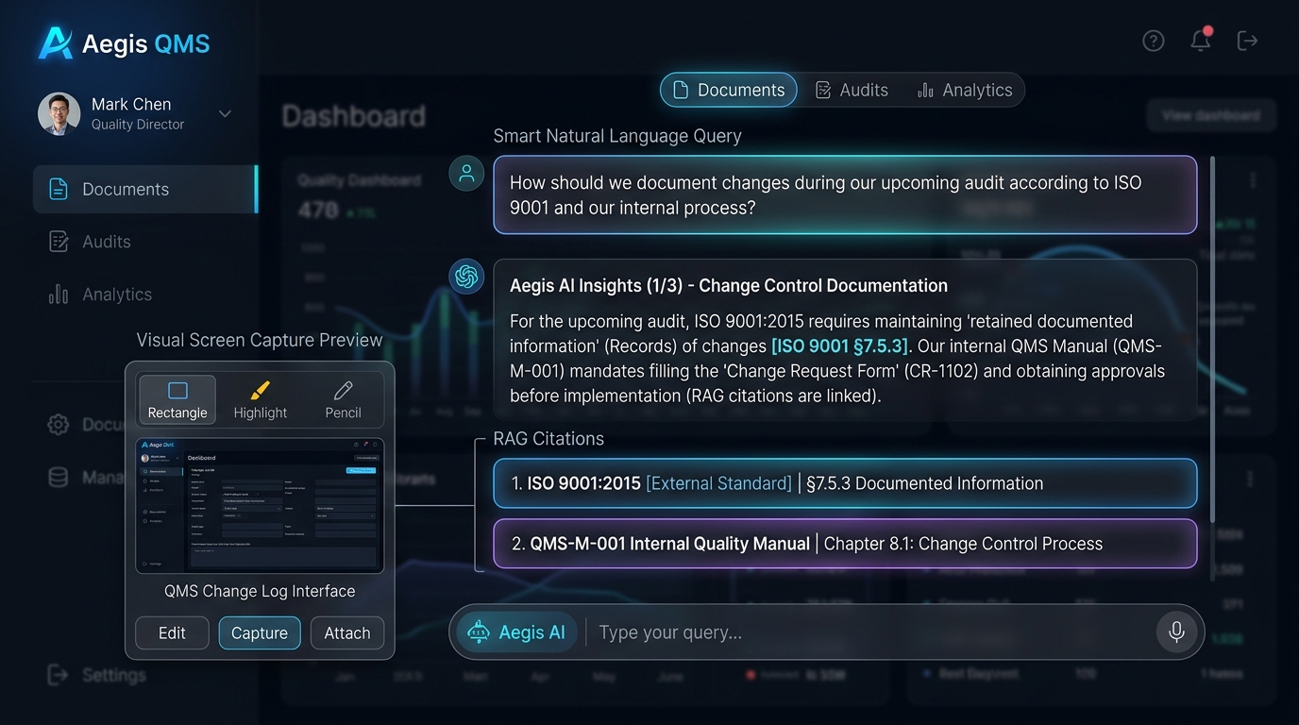The image size is (1299, 725).
Task: Click the 'Aegis AI Insights (1/3)' heading
Action: pos(729,285)
